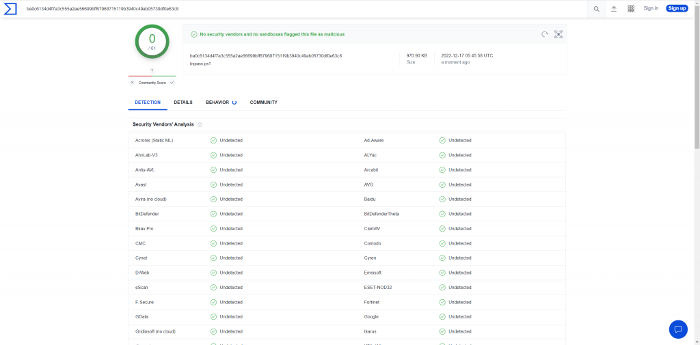Click the ClamAV undetected check icon
The image size is (700, 345).
coord(442,228)
